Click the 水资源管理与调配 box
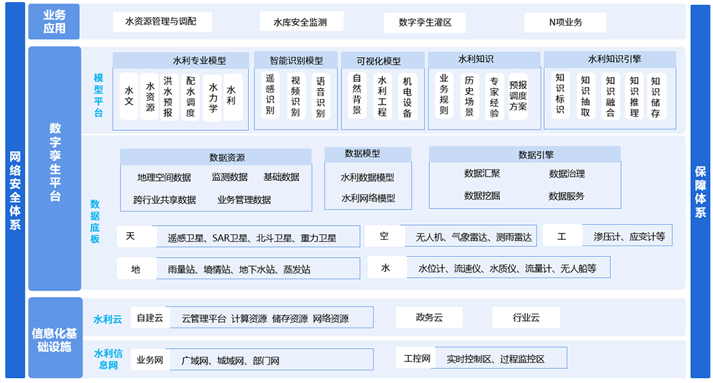This screenshot has width=713, height=383. pos(163,22)
